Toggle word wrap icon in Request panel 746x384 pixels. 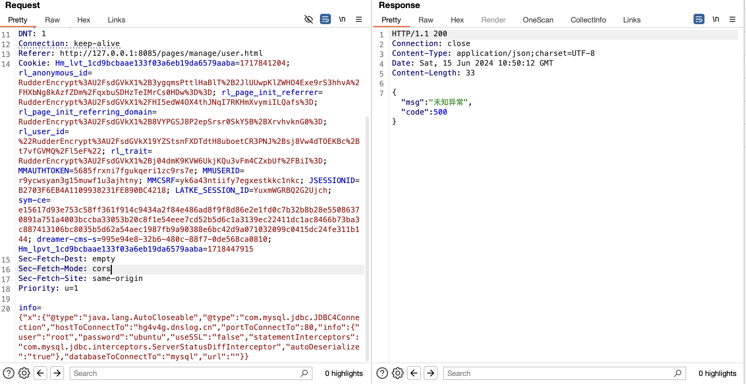[x=325, y=19]
